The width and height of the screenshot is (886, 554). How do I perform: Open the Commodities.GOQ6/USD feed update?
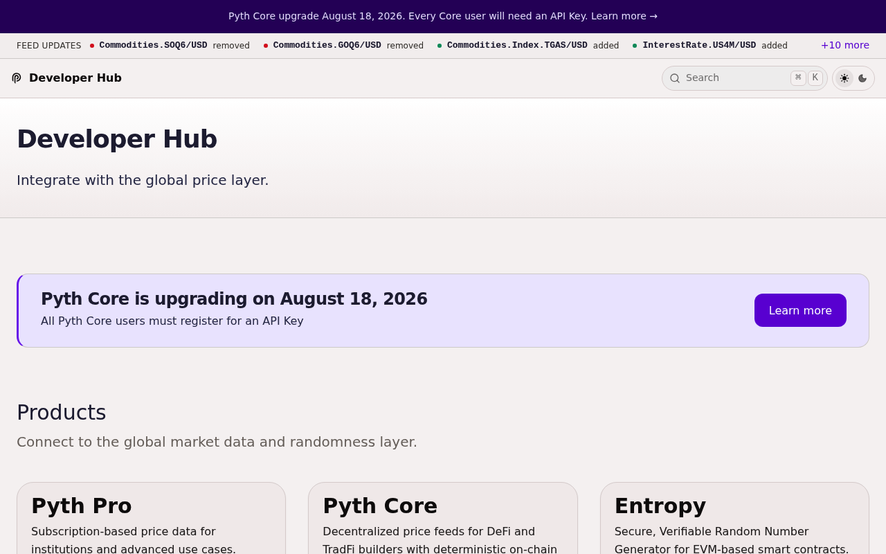pos(343,46)
